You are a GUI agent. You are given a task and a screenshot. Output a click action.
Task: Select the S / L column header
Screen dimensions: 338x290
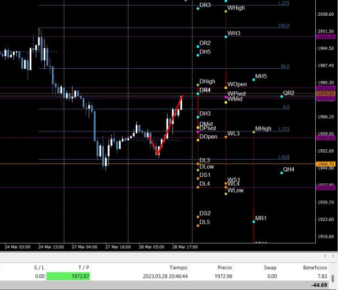(39, 268)
